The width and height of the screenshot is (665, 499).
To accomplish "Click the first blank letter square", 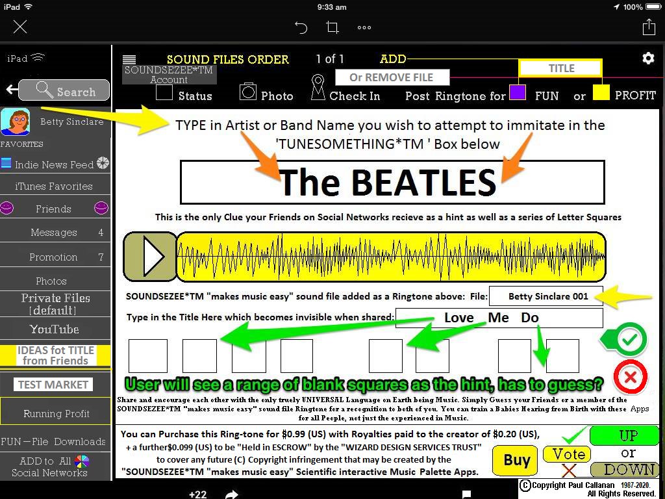I will point(147,355).
